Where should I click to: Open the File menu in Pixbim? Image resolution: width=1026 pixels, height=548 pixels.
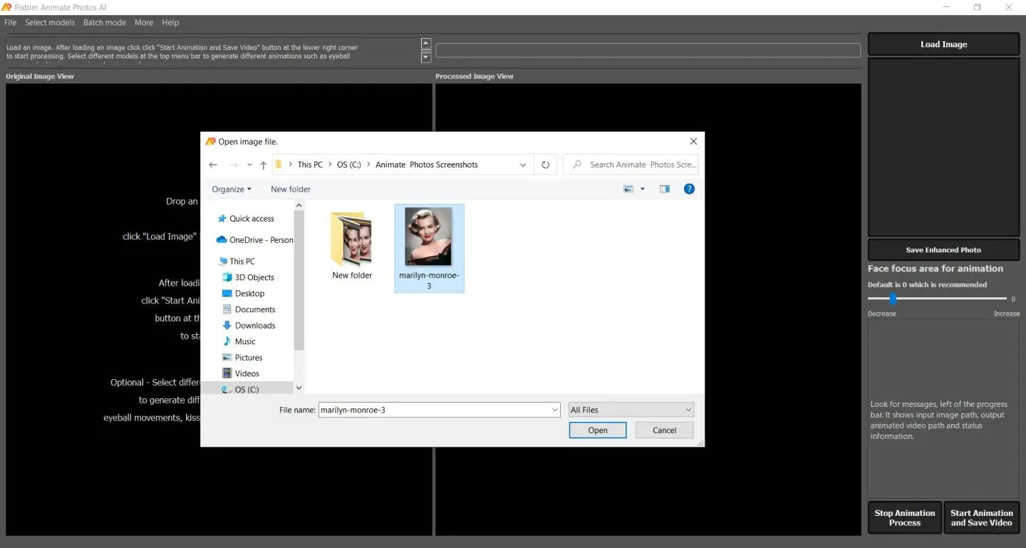coord(10,23)
